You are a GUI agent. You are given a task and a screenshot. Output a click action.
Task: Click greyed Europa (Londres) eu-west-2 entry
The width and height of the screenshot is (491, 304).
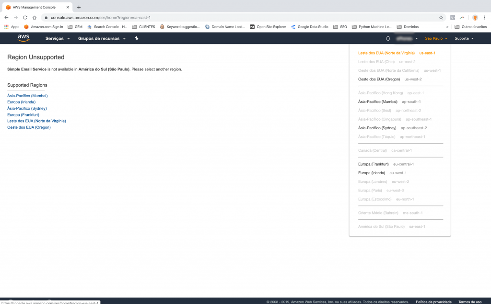click(384, 182)
